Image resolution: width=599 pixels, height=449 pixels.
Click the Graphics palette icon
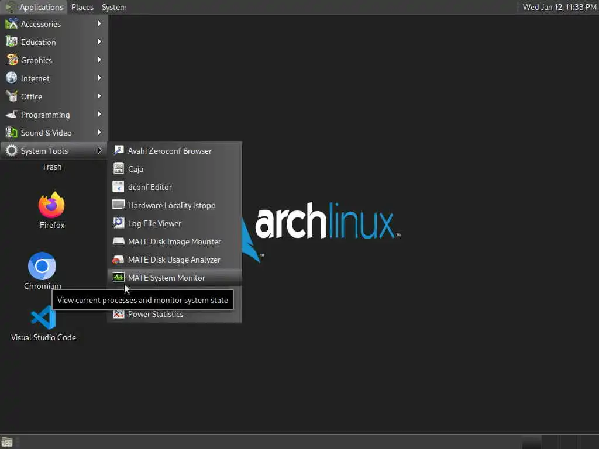(12, 60)
